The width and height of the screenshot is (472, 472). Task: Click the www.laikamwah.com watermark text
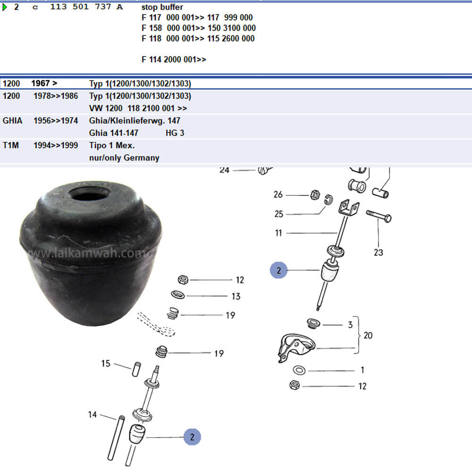(x=87, y=254)
